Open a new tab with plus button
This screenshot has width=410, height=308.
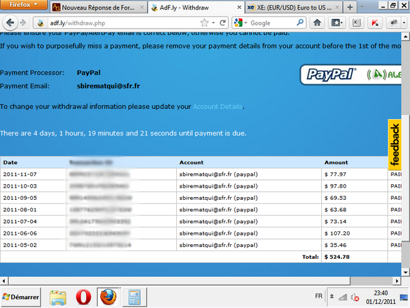pyautogui.click(x=350, y=8)
